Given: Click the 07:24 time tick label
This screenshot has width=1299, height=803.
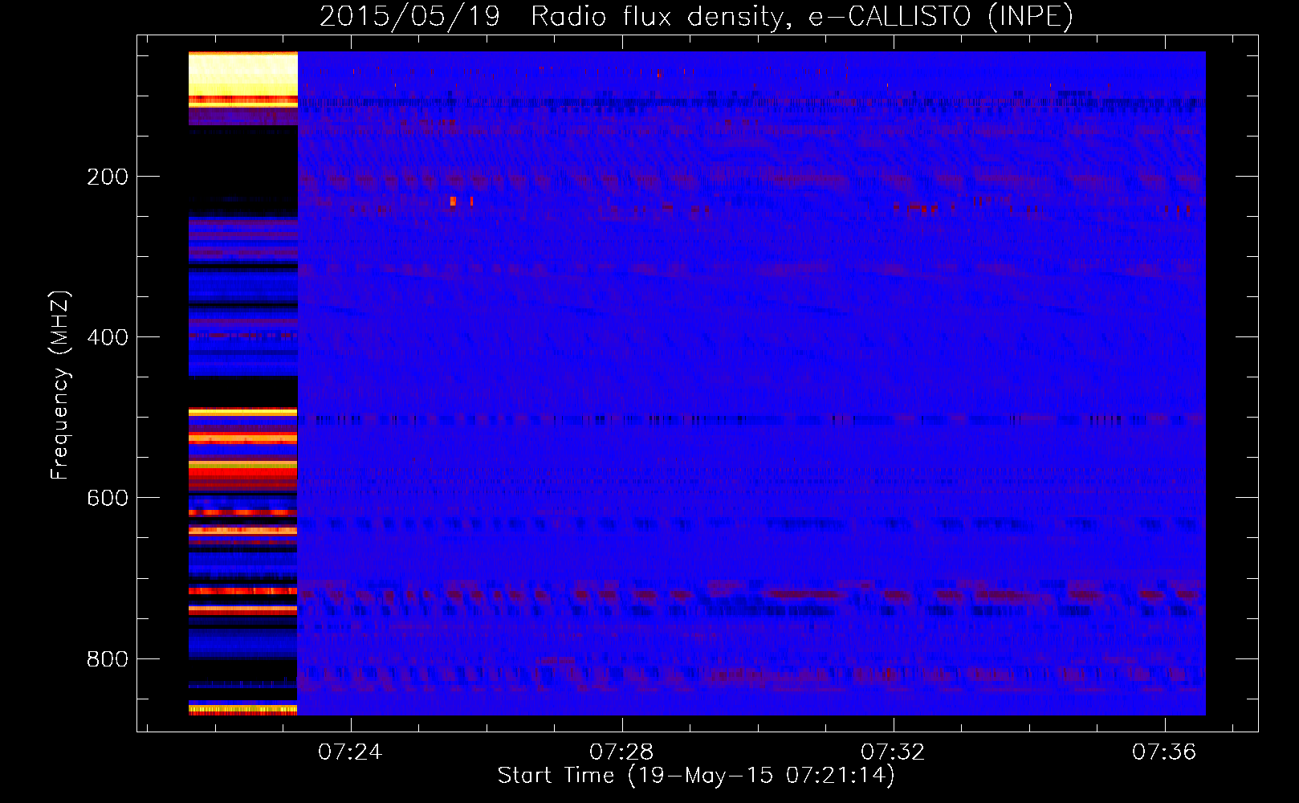Looking at the screenshot, I should (350, 752).
